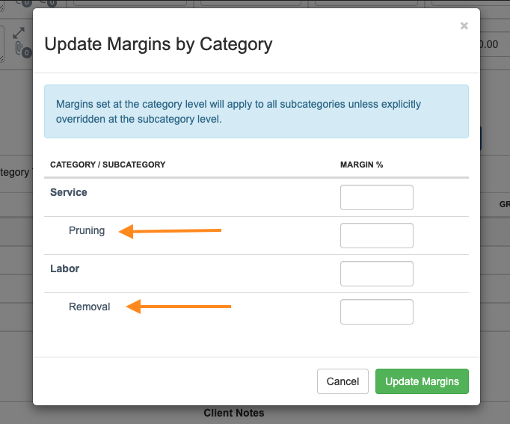Click the Update Margins by Category title
Image resolution: width=510 pixels, height=424 pixels.
tap(159, 45)
